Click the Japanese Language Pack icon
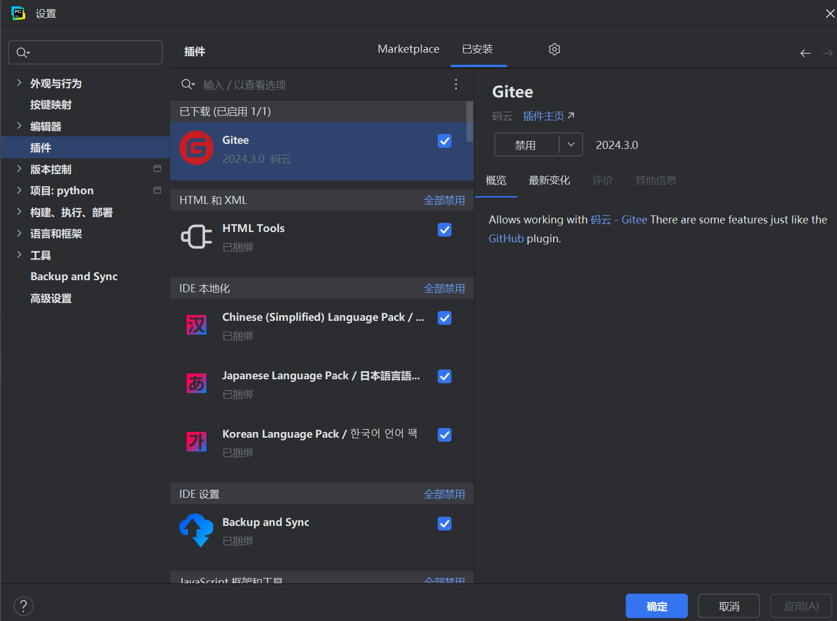 [x=197, y=383]
